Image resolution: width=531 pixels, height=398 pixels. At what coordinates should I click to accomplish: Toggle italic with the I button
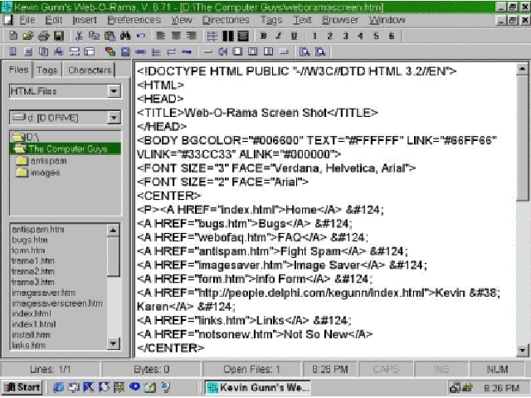click(279, 36)
